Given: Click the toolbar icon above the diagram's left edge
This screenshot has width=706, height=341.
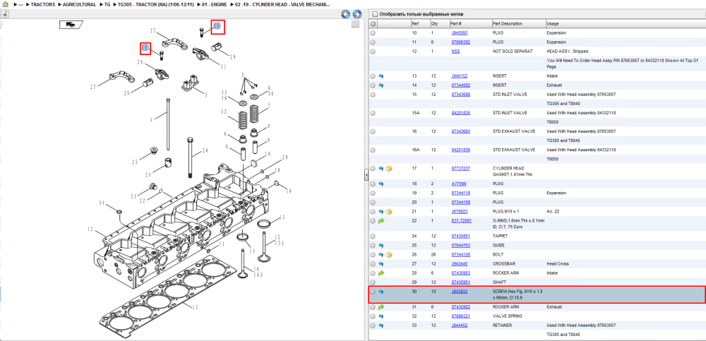Looking at the screenshot, I should [x=5, y=14].
